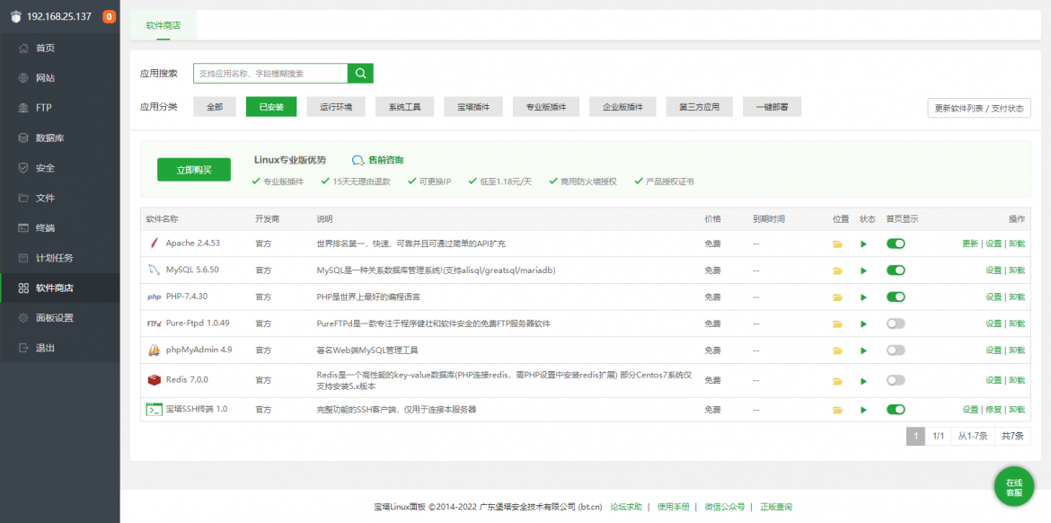The height and width of the screenshot is (523, 1051).
Task: Click the 售前咨询 chat bubble icon
Action: pos(358,160)
